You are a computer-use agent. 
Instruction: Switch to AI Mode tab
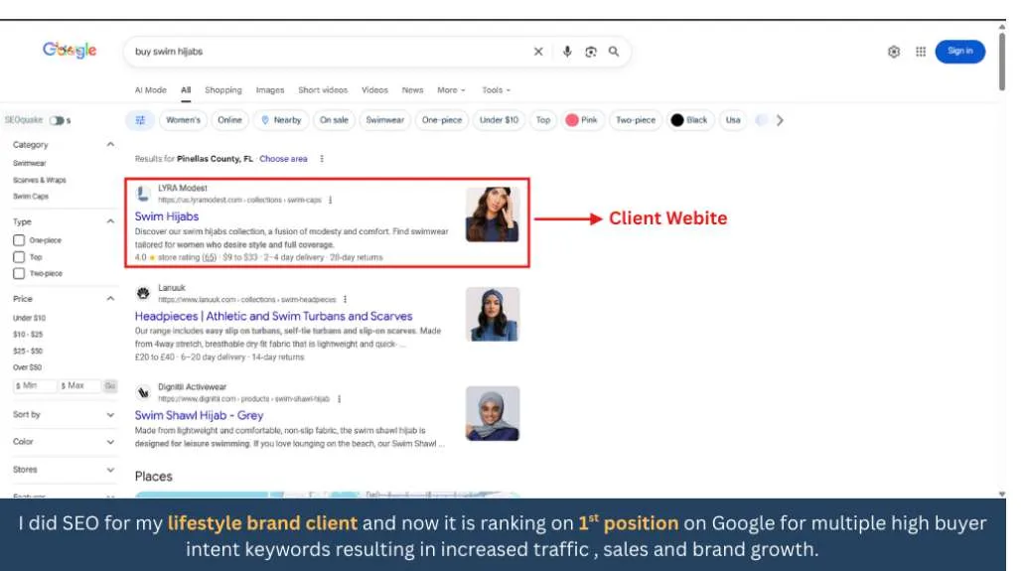coord(150,90)
